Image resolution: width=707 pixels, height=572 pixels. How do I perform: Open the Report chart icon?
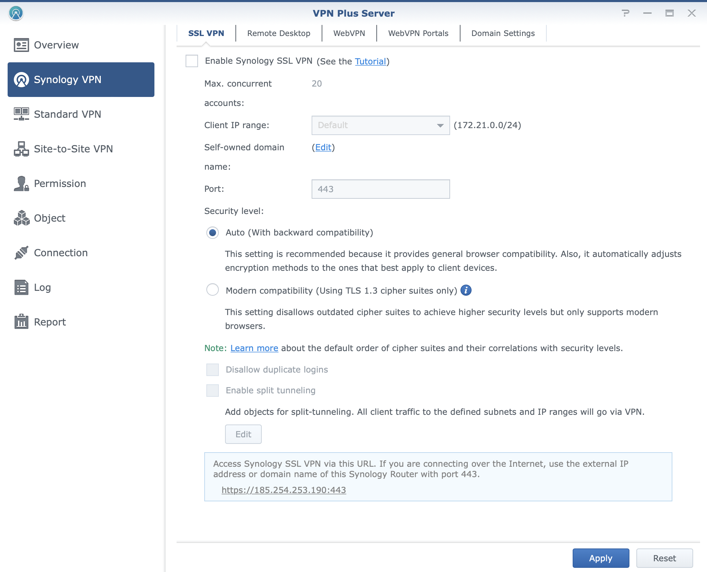[x=21, y=322]
